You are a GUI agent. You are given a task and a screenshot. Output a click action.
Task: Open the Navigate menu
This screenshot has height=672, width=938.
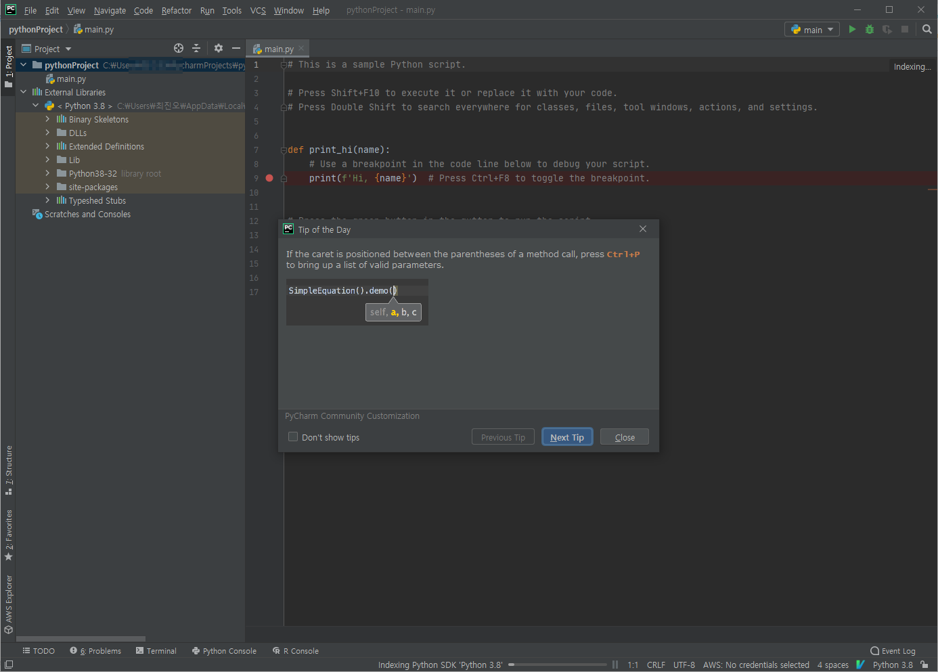pyautogui.click(x=110, y=10)
